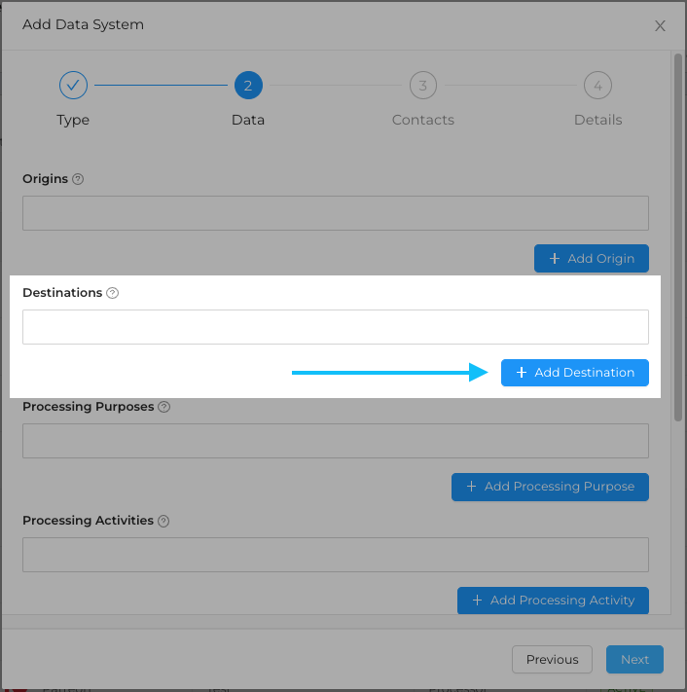Viewport: 687px width, 692px height.
Task: Jump to step 4 Details circle
Action: point(597,86)
